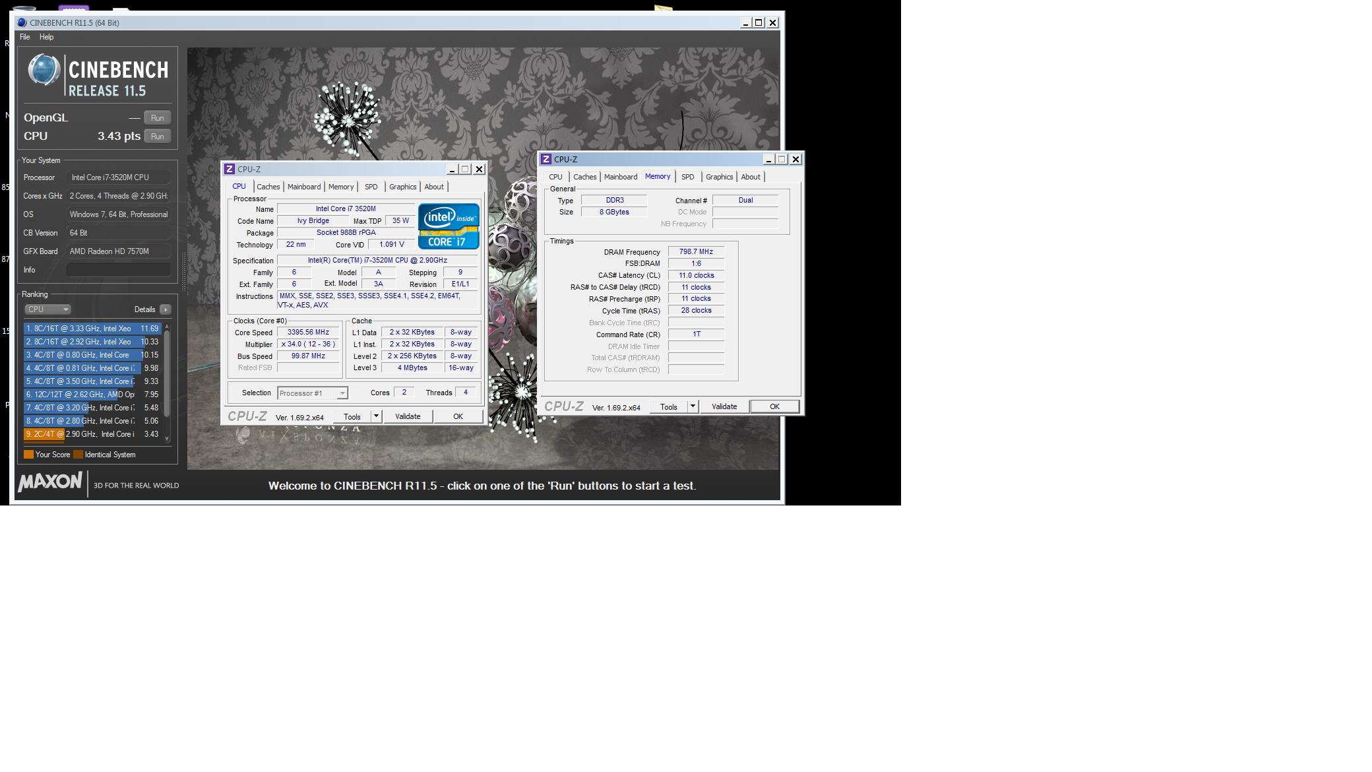
Task: Close the right CPU-Z window
Action: (795, 159)
